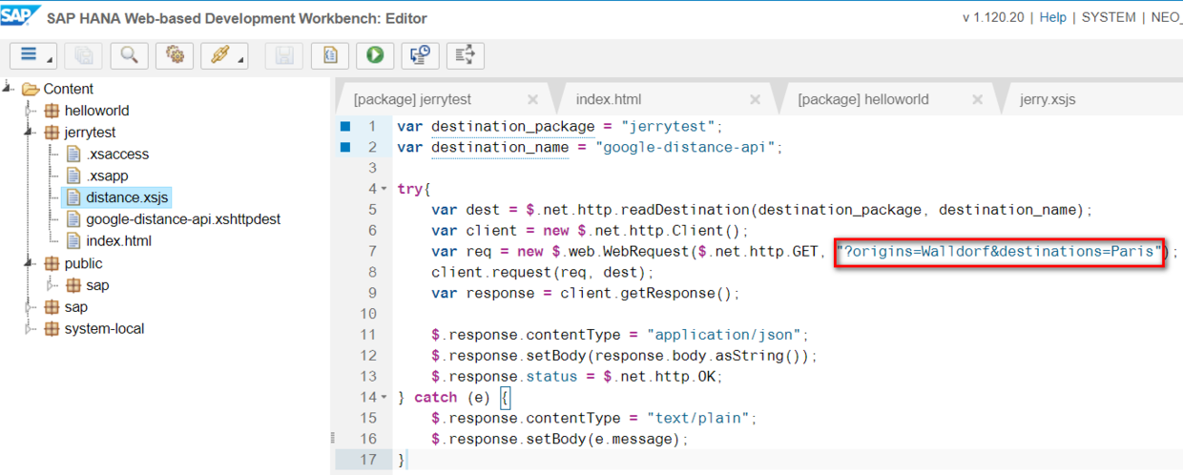Screen dimensions: 1183x475
Task: Run the file with the green play button
Action: [375, 55]
